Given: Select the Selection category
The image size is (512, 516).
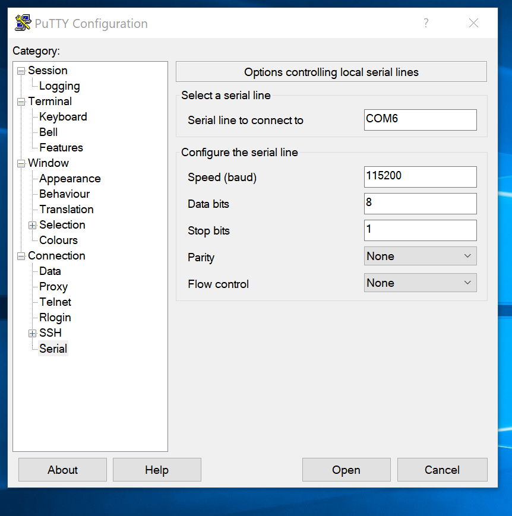Looking at the screenshot, I should (62, 225).
